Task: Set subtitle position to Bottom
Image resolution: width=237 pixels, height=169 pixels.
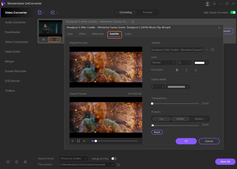Action: (199, 119)
